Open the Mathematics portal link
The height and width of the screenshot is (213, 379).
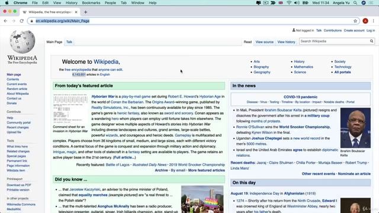303,67
